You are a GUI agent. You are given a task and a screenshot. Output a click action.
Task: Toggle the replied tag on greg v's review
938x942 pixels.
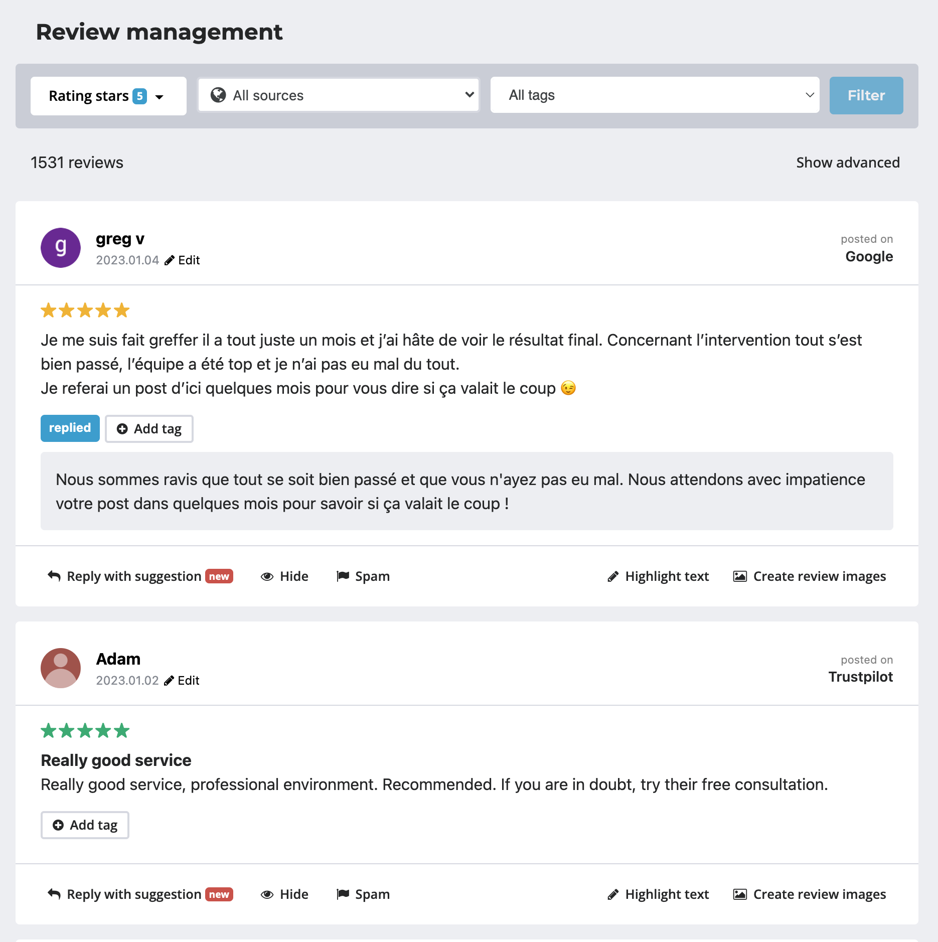(70, 428)
